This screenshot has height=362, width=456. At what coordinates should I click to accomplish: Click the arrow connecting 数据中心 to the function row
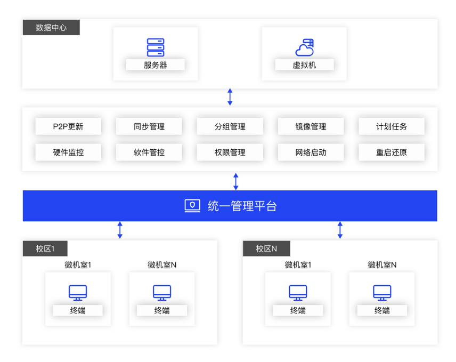tap(230, 96)
